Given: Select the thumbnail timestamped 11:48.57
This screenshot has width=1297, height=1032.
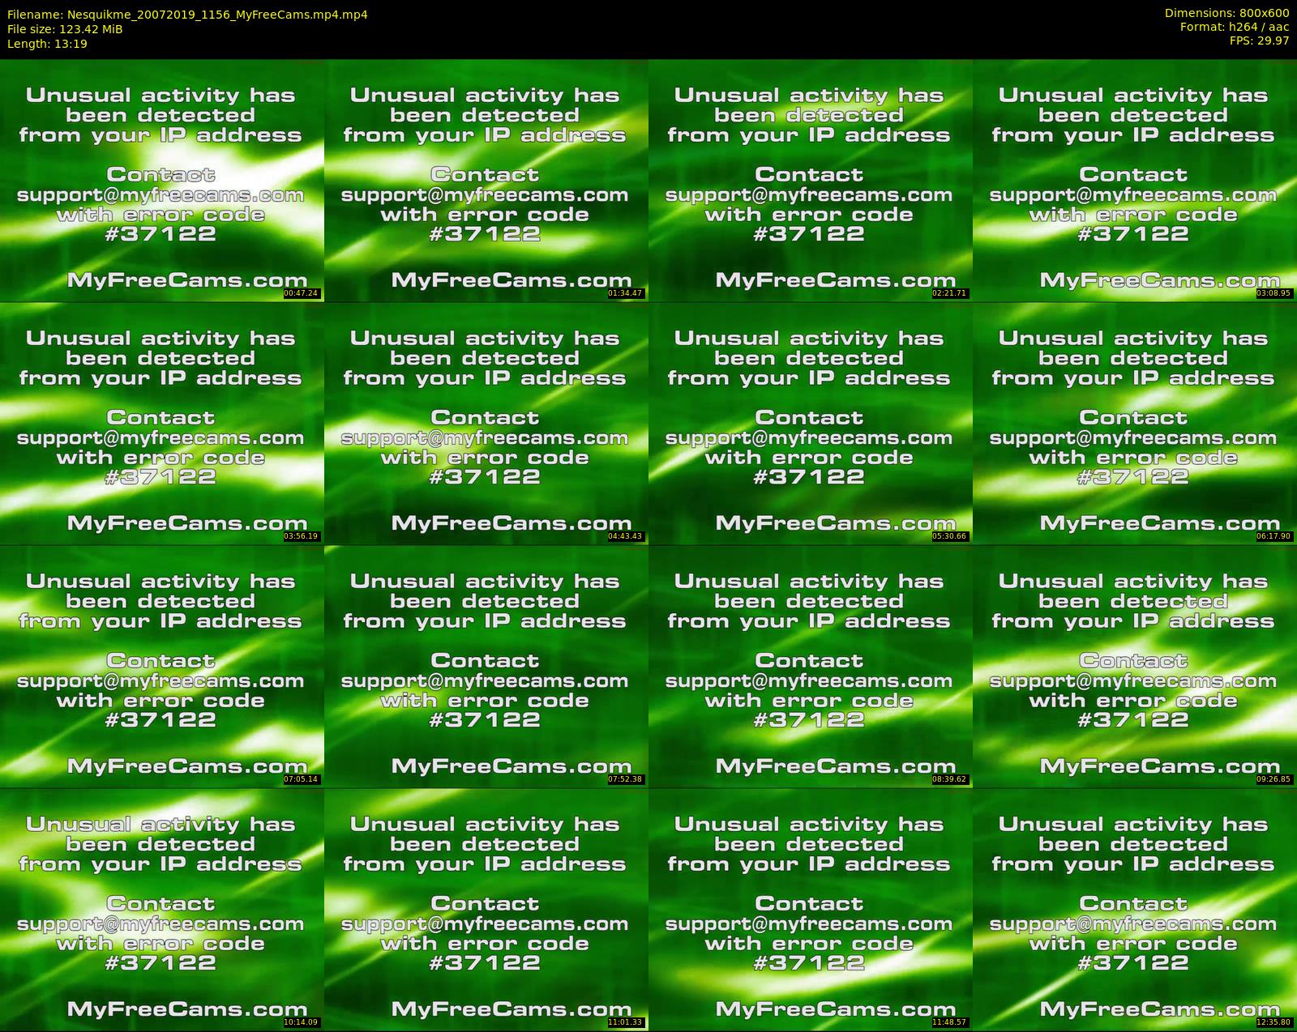Looking at the screenshot, I should (x=810, y=909).
